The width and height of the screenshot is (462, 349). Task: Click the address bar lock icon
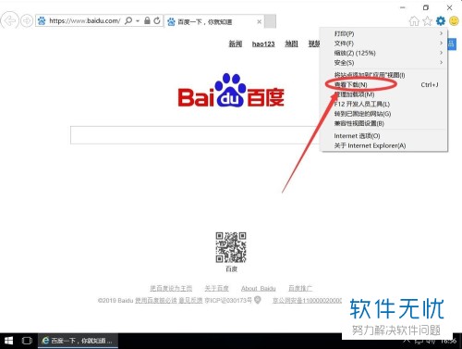tap(147, 20)
